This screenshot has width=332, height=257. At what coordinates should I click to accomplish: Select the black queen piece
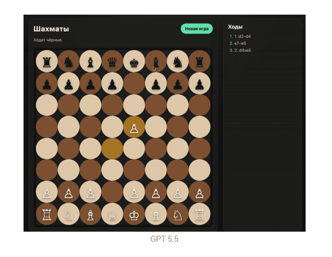112,61
